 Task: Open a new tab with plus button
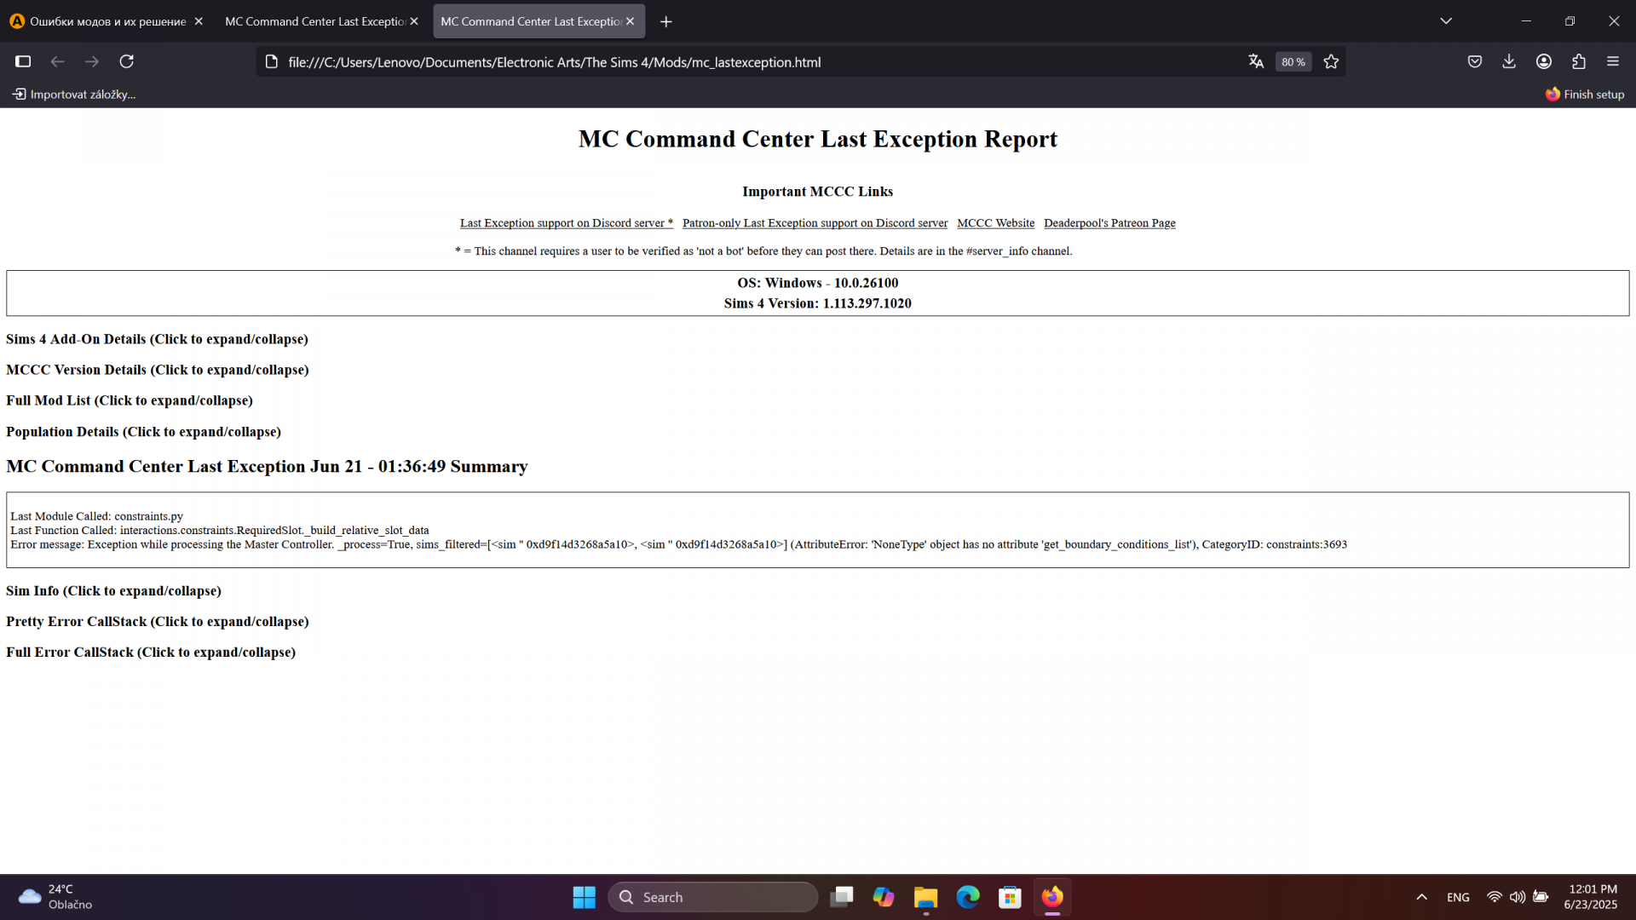coord(666,21)
